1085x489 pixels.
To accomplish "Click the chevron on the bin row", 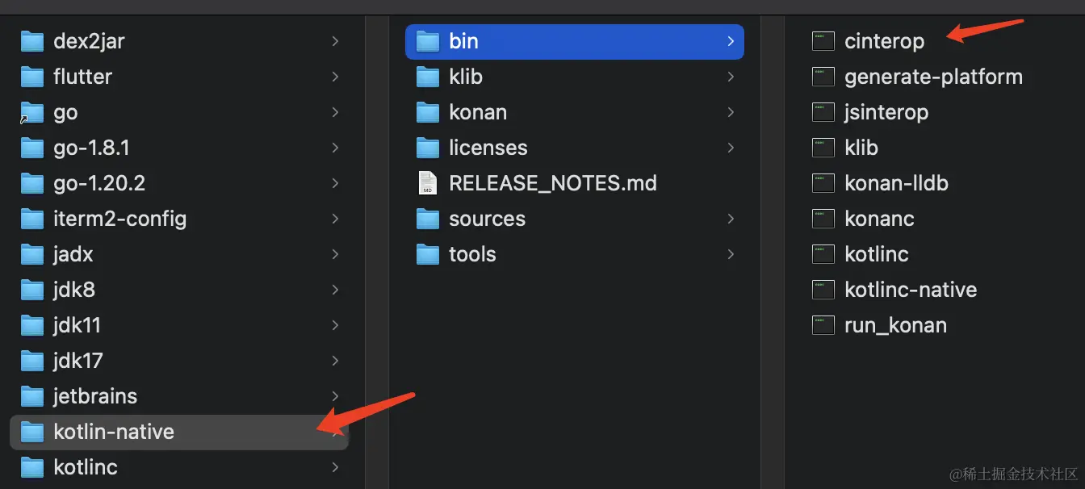I will pos(731,41).
